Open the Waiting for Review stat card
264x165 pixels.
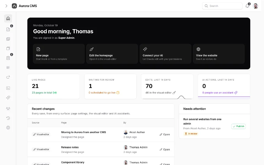click(x=110, y=86)
